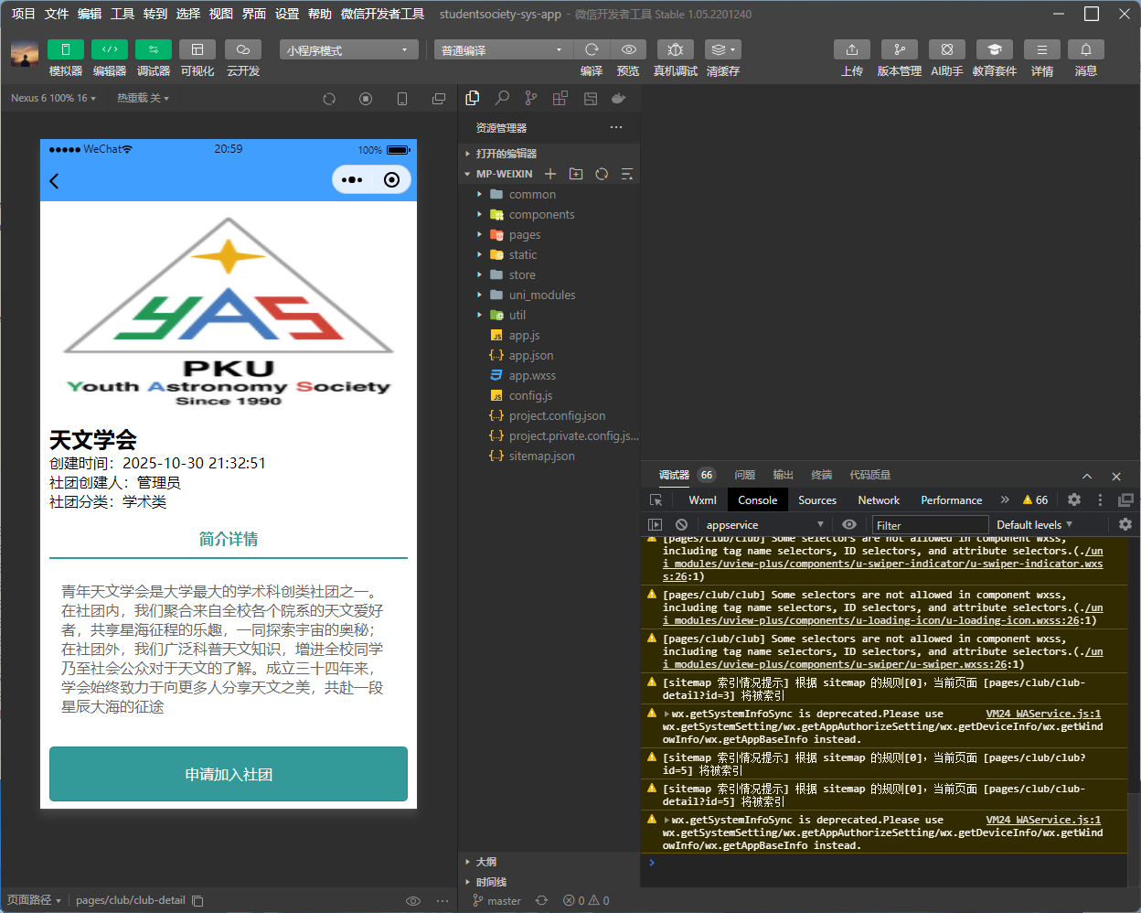Expand the 大纲 outline section
1141x913 pixels.
point(549,862)
